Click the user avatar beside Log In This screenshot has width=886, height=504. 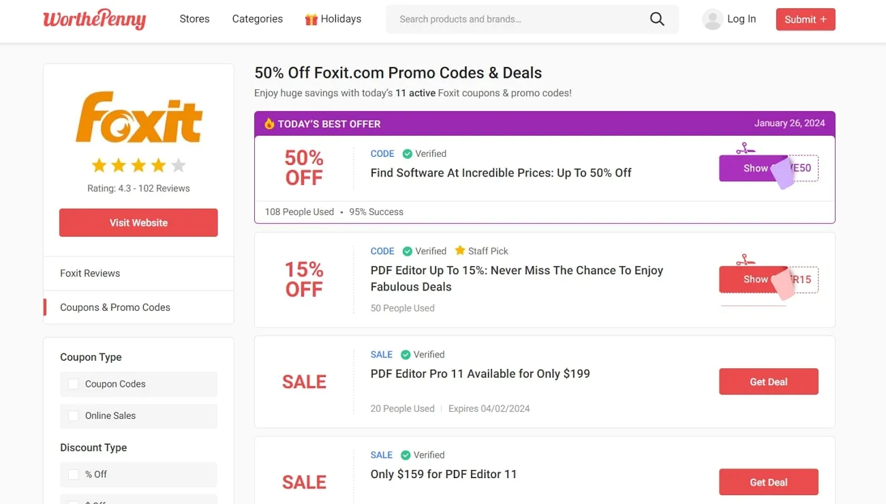(712, 19)
